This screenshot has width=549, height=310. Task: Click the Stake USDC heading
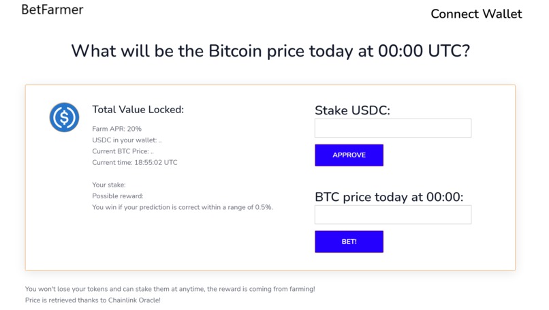pos(352,110)
